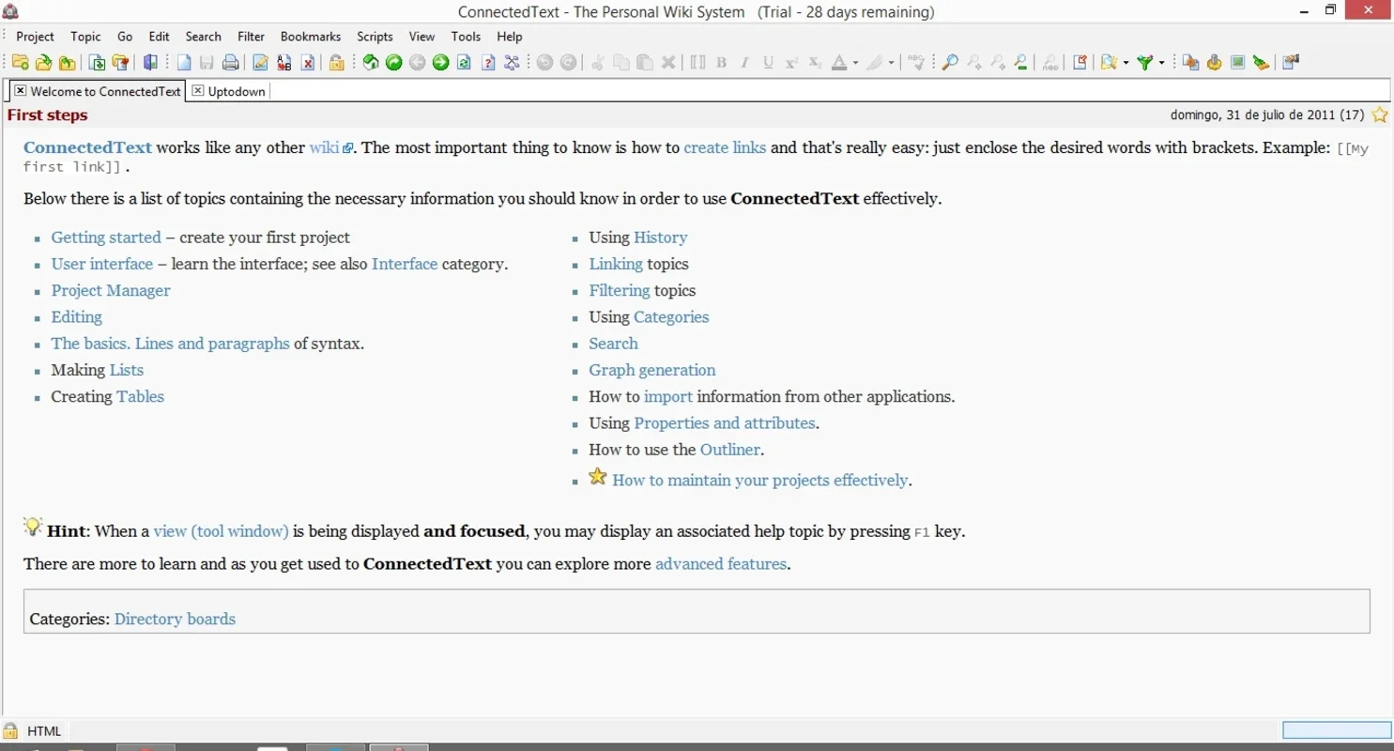The height and width of the screenshot is (751, 1394).
Task: Open the Scripts menu
Action: point(375,37)
